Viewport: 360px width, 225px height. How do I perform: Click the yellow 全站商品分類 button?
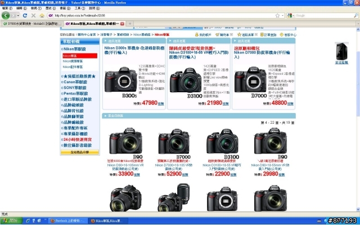coord(80,152)
